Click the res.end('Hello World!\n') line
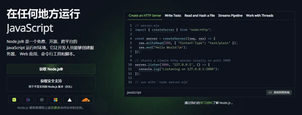This screenshot has width=302, height=115. [x=163, y=47]
